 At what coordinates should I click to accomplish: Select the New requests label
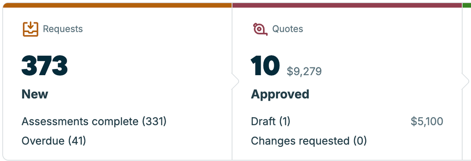35,94
